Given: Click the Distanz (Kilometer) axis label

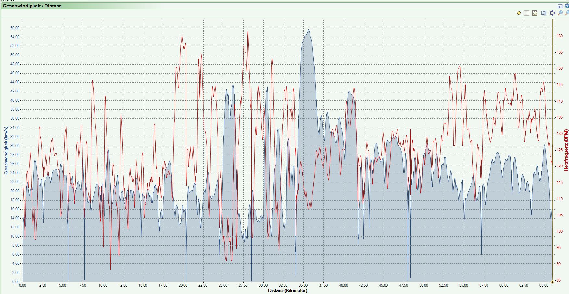Looking at the screenshot, I should 288,290.
